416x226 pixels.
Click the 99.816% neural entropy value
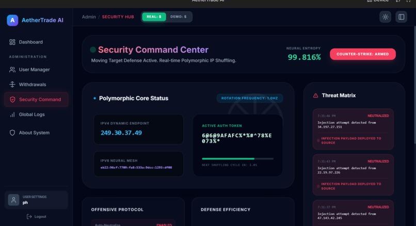[x=304, y=57]
